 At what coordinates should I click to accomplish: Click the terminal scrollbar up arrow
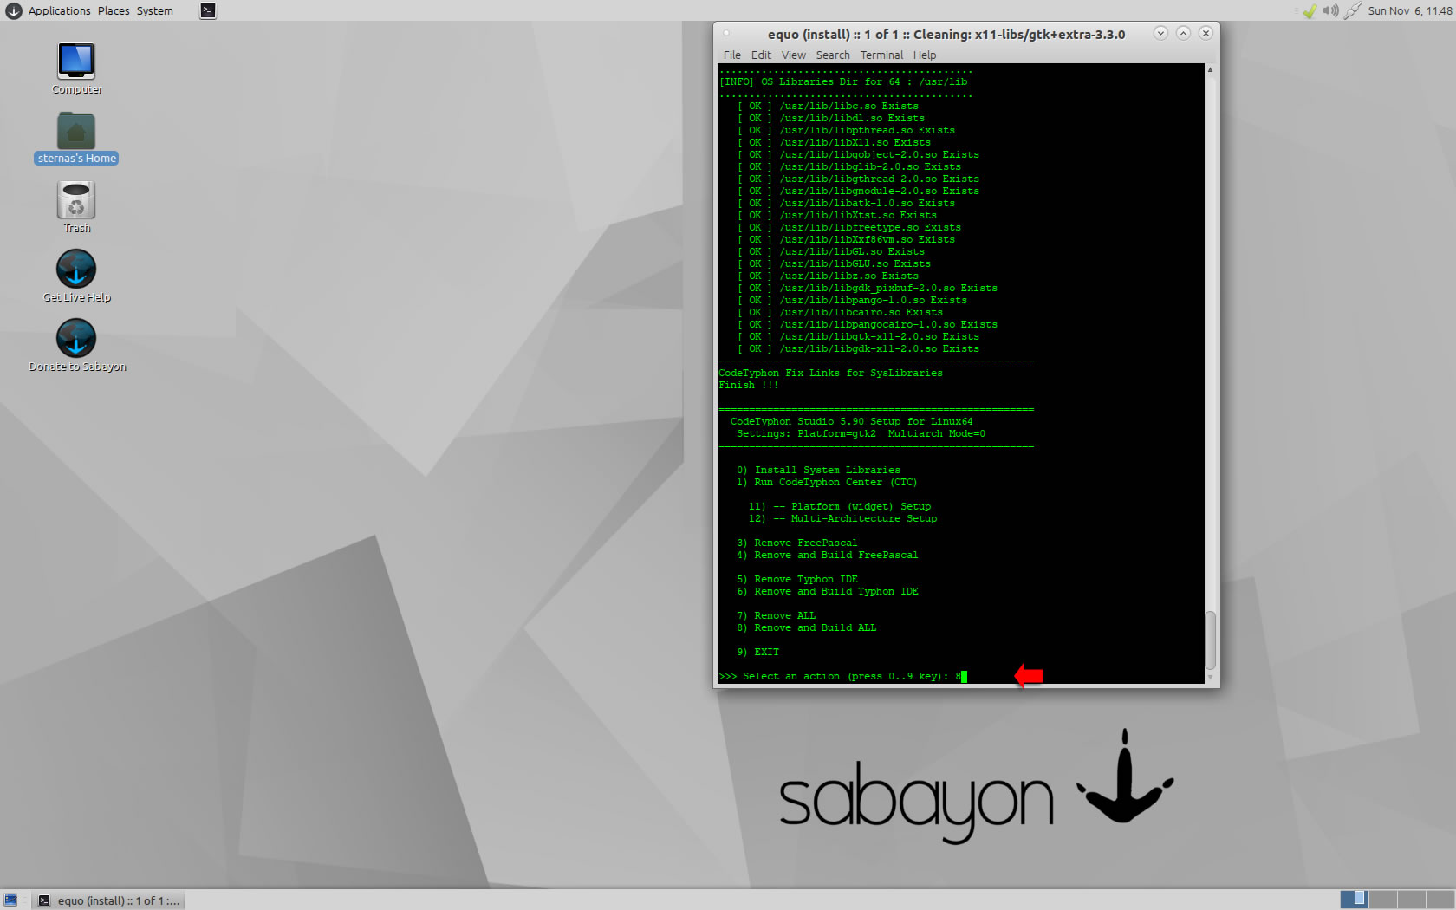click(x=1210, y=69)
